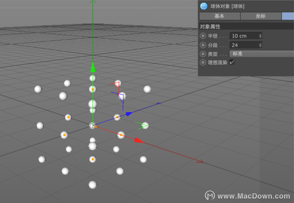This screenshot has width=294, height=203.
Task: Select the highlighted blue tab next to 坐标
Action: [288, 16]
